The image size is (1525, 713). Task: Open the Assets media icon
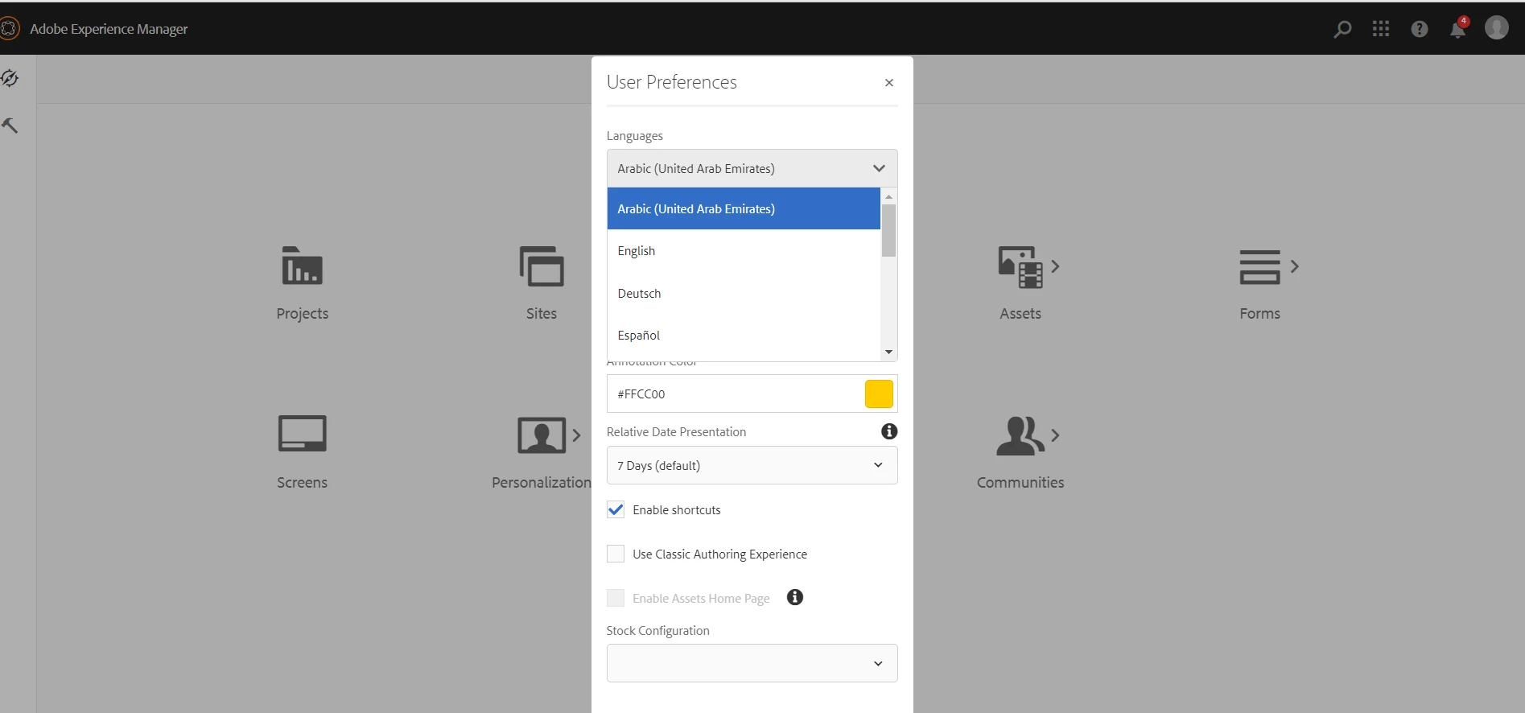tap(1020, 267)
